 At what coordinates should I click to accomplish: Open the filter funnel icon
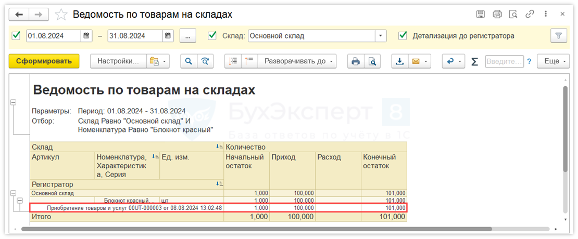[558, 36]
